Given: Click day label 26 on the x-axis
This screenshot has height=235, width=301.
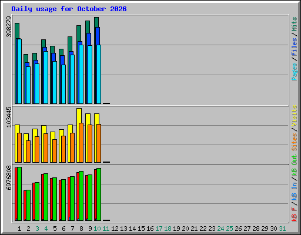Looking at the screenshot, I should pyautogui.click(x=238, y=229).
